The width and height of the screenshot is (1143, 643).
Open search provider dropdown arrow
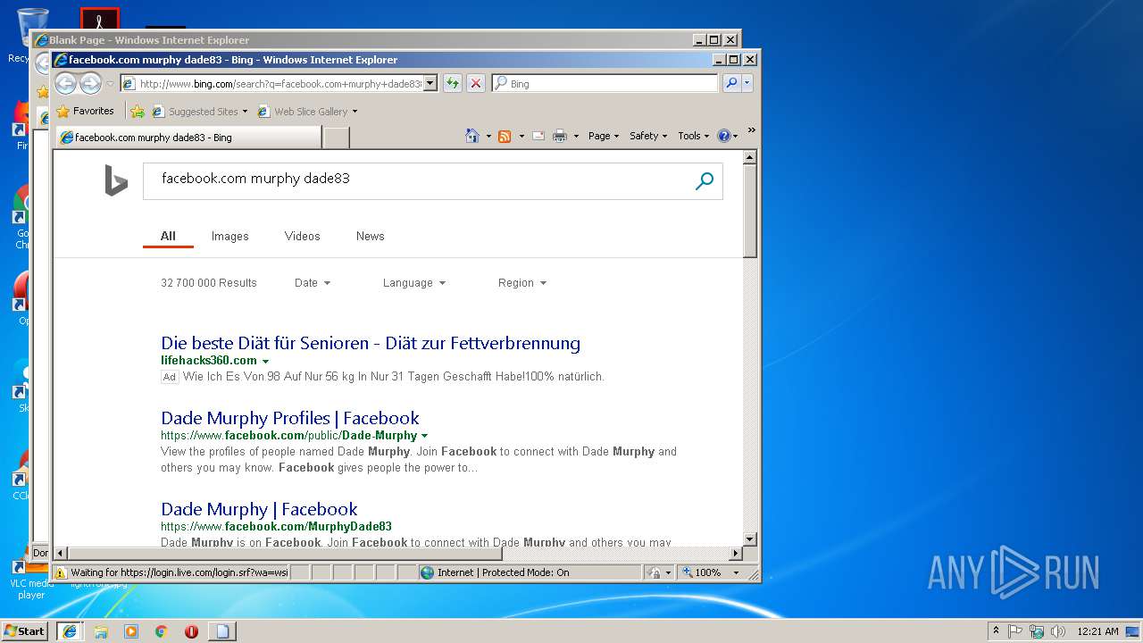pyautogui.click(x=747, y=83)
